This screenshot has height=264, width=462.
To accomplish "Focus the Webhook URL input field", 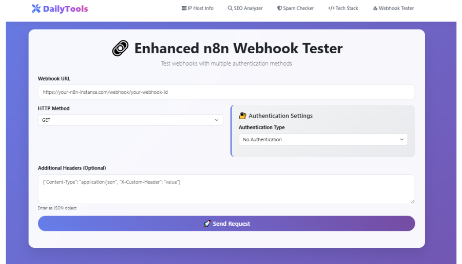I will coord(226,92).
